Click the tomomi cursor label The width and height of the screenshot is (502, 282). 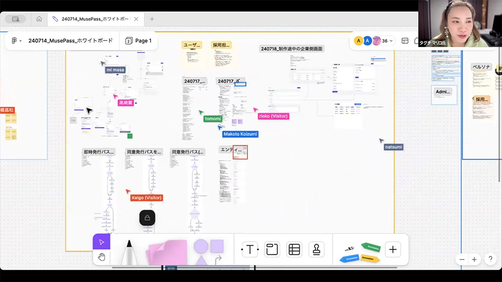pos(213,119)
